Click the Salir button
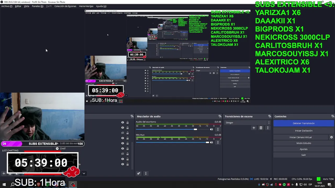Viewport: 335px width, 188px height. pyautogui.click(x=304, y=155)
